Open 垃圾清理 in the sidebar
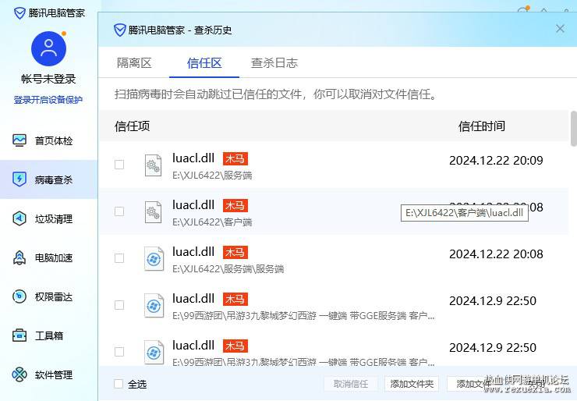The height and width of the screenshot is (401, 577). [48, 218]
